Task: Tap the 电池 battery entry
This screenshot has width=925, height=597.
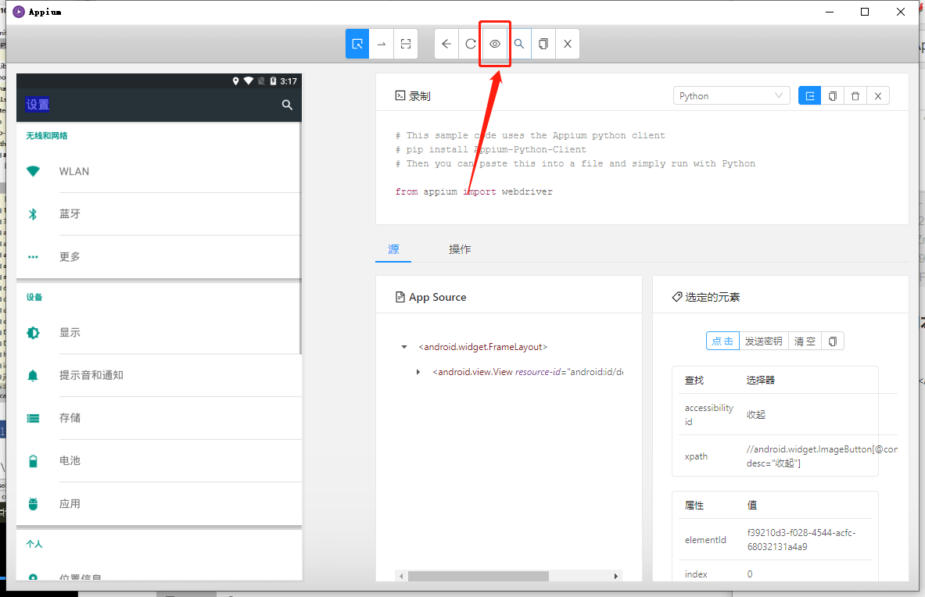Action: (160, 461)
